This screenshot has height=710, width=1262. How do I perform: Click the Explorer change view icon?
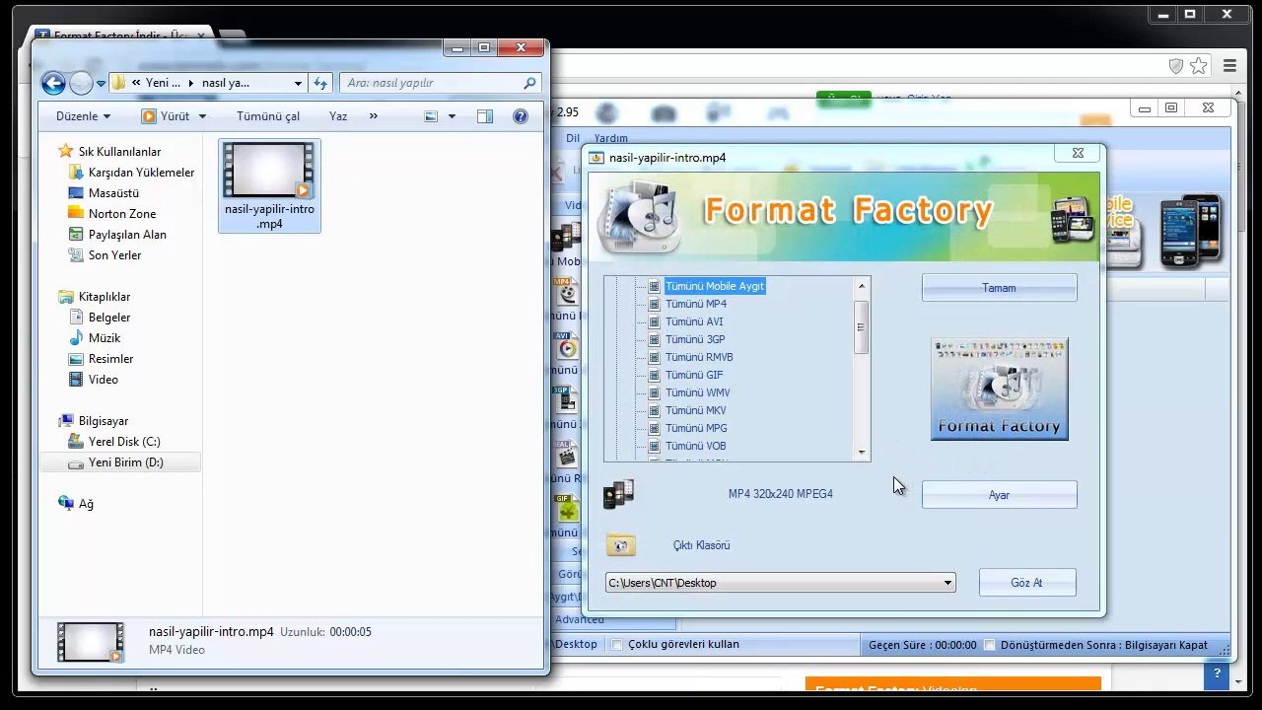pyautogui.click(x=431, y=116)
